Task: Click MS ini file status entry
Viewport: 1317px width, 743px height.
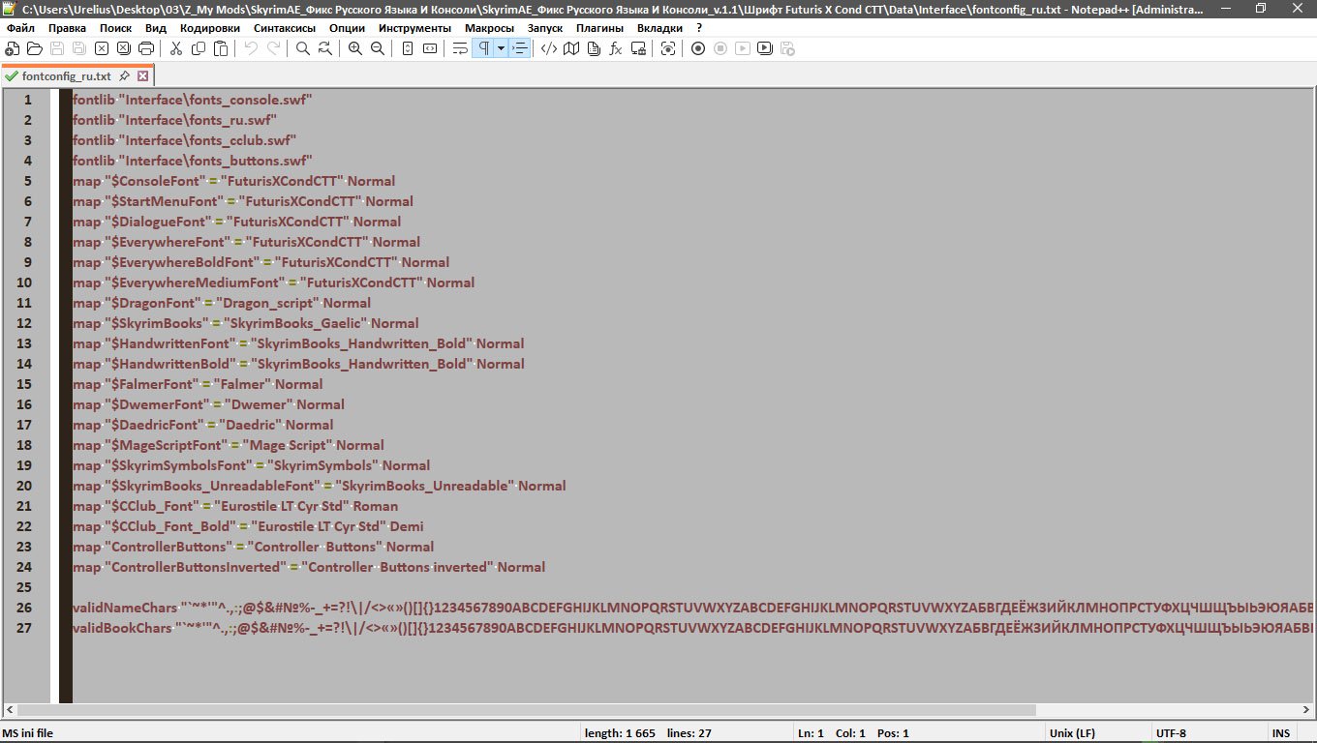Action: point(28,733)
